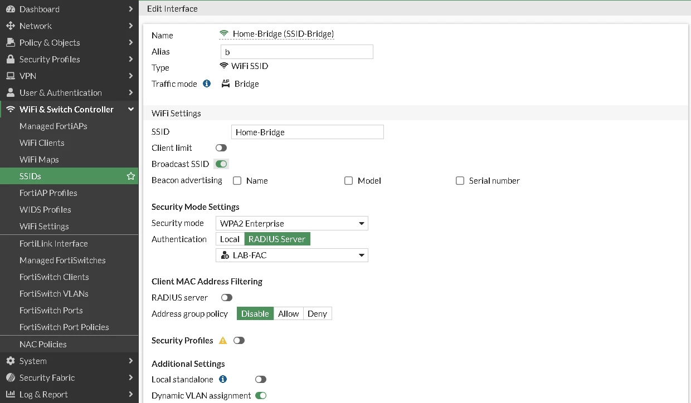Click the Log & Report chart icon
The width and height of the screenshot is (691, 403).
[10, 394]
